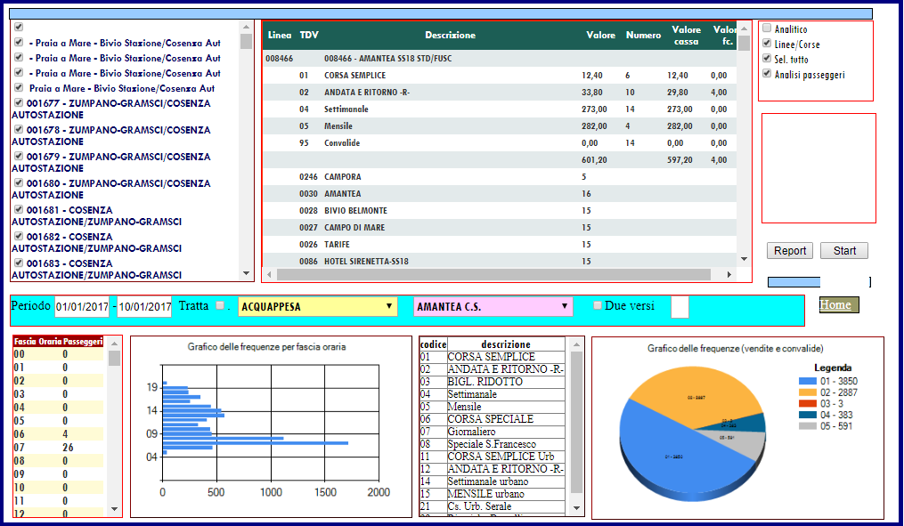Select the Mensile row in ticket table
The image size is (904, 526).
[x=500, y=126]
